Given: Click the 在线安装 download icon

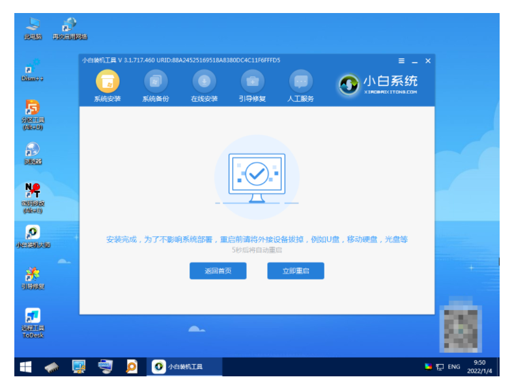Looking at the screenshot, I should (x=204, y=82).
